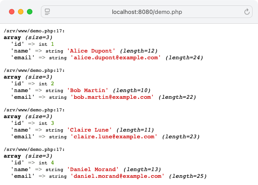Image resolution: width=258 pixels, height=185 pixels.
Task: Click the 'array' keyword above id 2
Action: point(12,77)
